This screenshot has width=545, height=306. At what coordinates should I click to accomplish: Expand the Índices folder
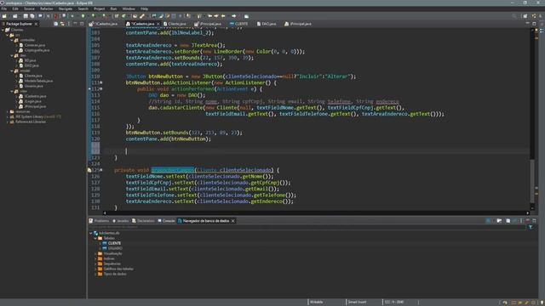pos(96,258)
